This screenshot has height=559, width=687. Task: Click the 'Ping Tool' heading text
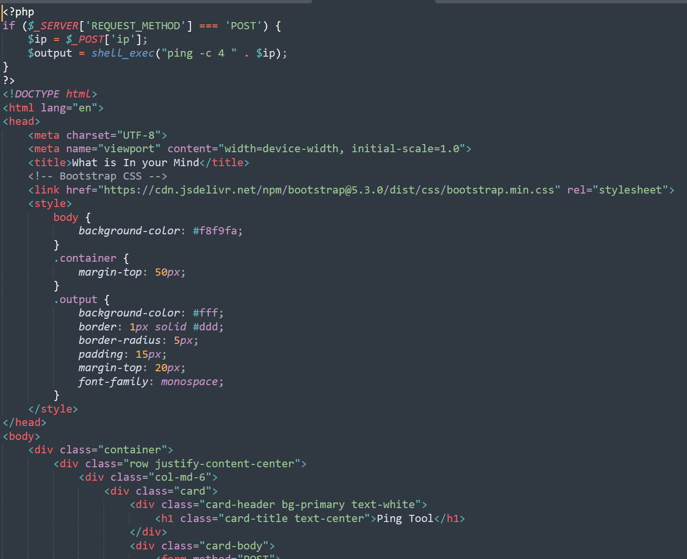point(405,519)
